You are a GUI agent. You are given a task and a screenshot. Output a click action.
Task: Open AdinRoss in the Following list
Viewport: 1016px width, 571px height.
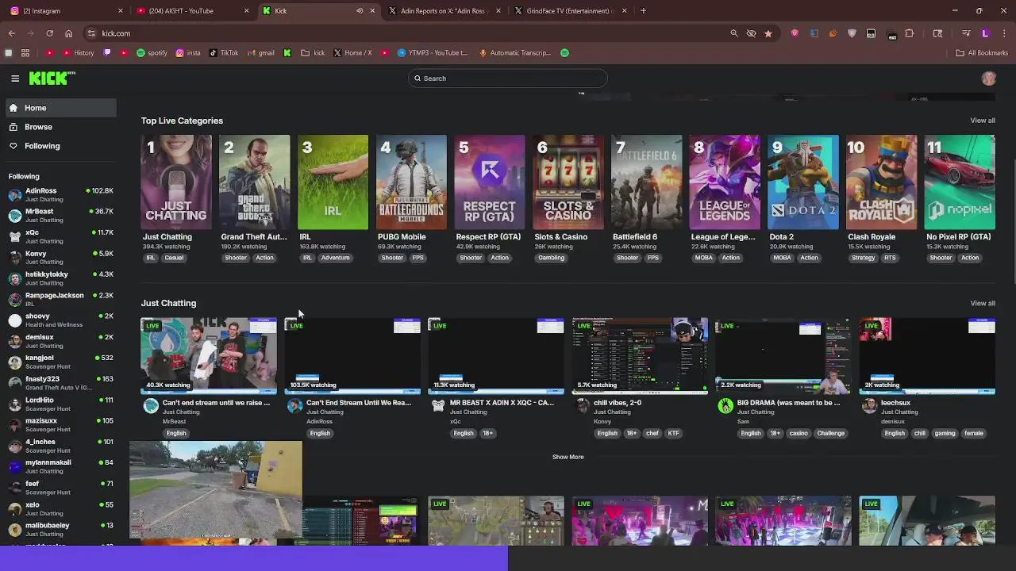coord(60,194)
